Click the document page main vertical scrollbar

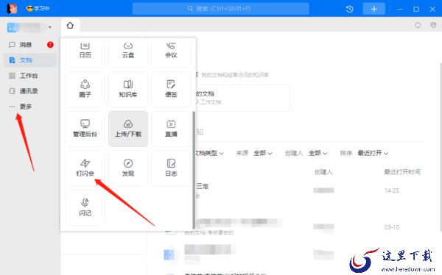point(441,146)
